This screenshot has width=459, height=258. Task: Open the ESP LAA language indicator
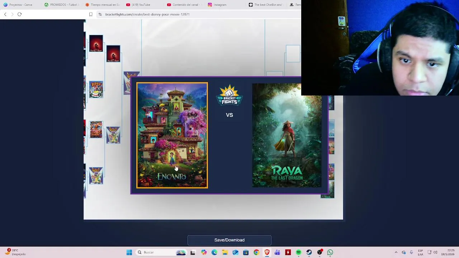421,252
